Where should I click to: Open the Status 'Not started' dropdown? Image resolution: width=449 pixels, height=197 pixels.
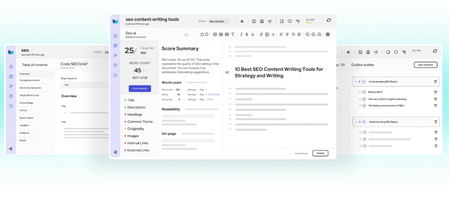[x=219, y=21]
